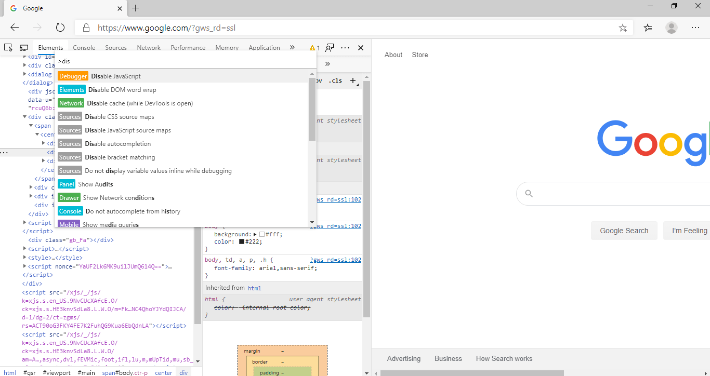Open the DevTools three-dot customize menu
The width and height of the screenshot is (710, 376).
coord(345,47)
